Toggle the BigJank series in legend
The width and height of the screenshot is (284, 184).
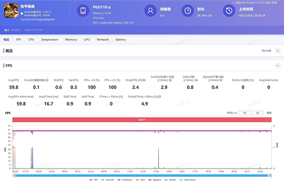pos(155,180)
